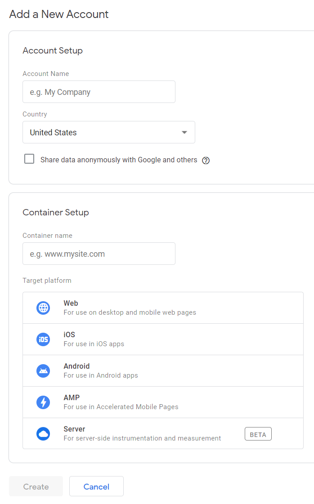Screen dimensions: 314x504
Task: Pick the Android robot icon
Action: point(43,371)
